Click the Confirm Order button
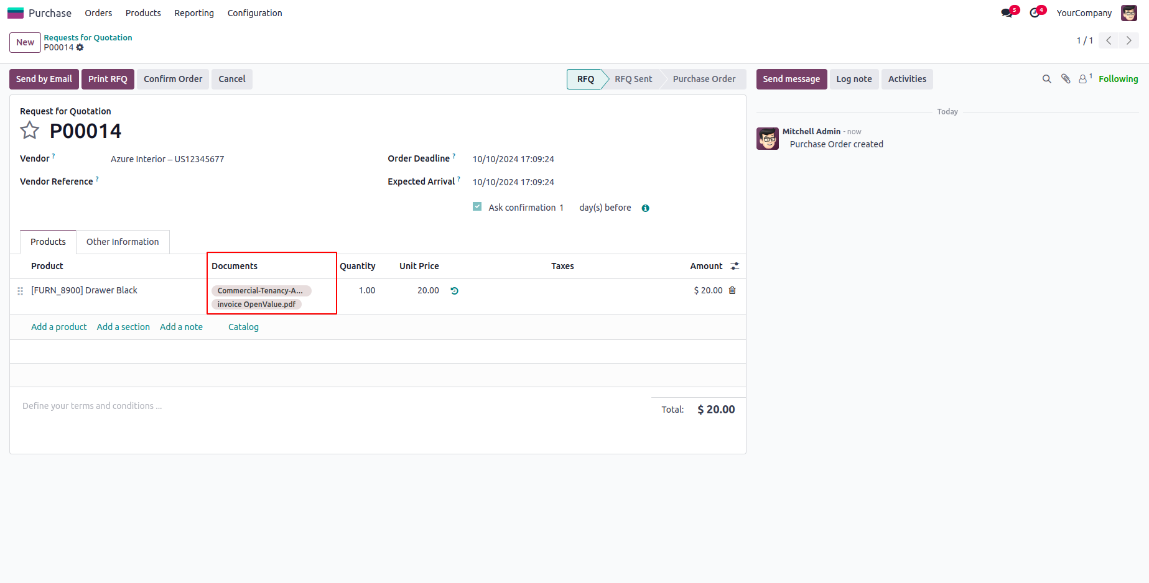The image size is (1149, 583). (x=173, y=79)
